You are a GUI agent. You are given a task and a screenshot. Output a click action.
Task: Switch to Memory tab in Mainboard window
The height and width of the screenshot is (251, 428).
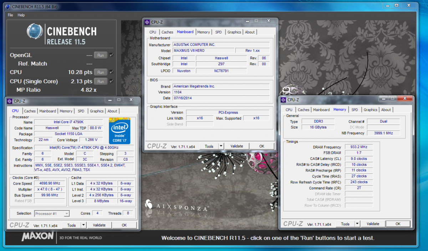point(203,32)
